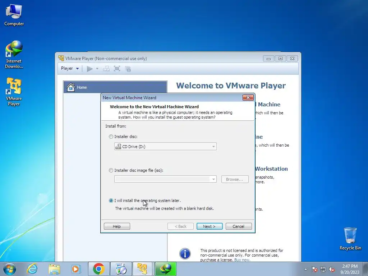
Task: Click the Browse... button
Action: [235, 179]
